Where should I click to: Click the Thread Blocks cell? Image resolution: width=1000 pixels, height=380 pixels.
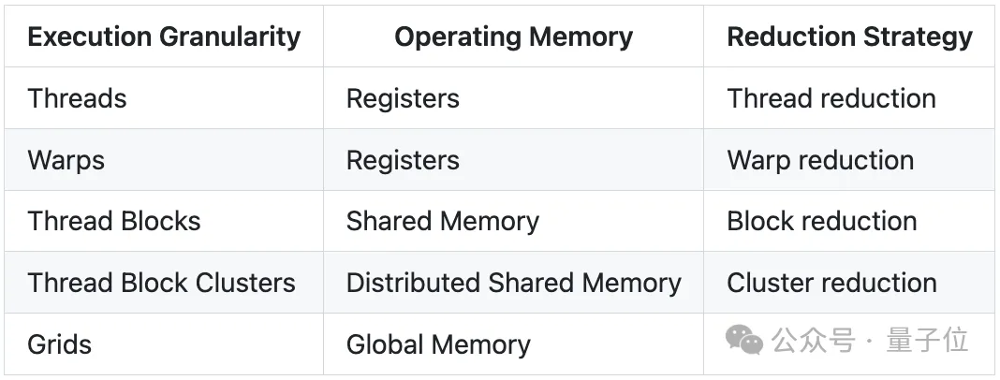(114, 222)
